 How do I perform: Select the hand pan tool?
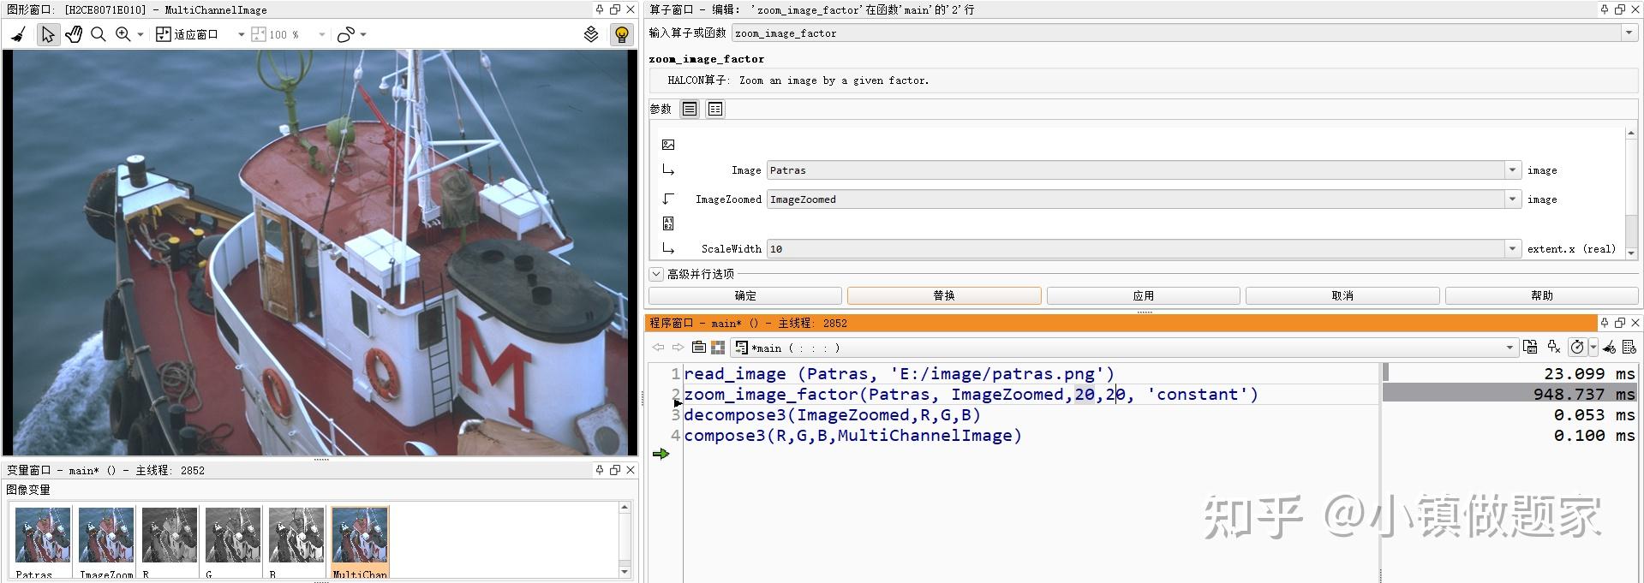(x=74, y=34)
